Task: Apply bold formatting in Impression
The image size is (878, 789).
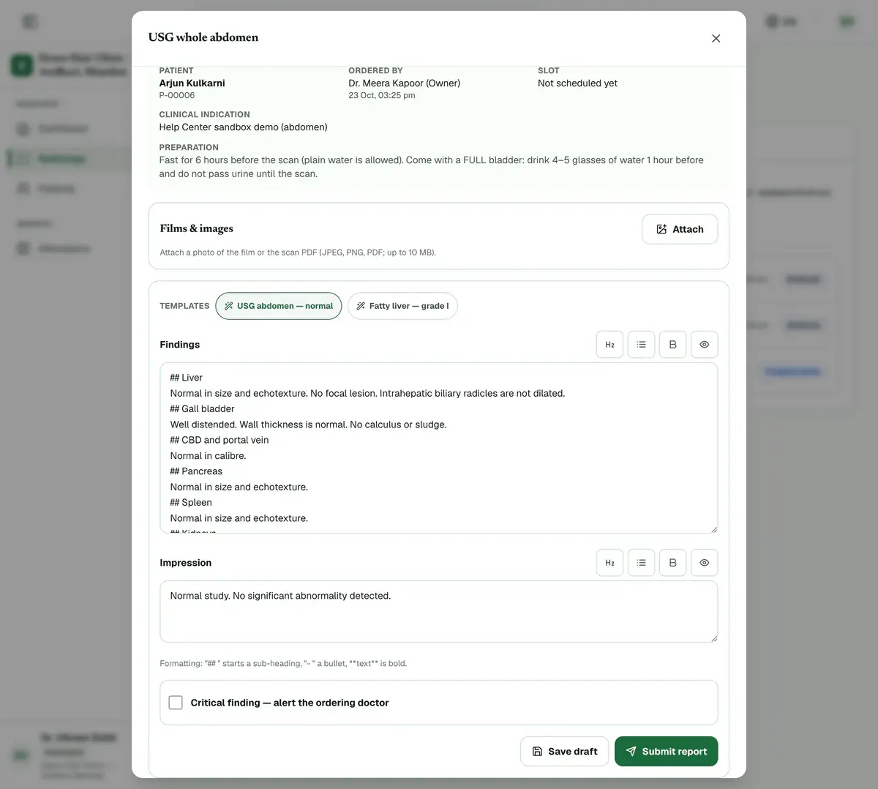Action: point(672,563)
